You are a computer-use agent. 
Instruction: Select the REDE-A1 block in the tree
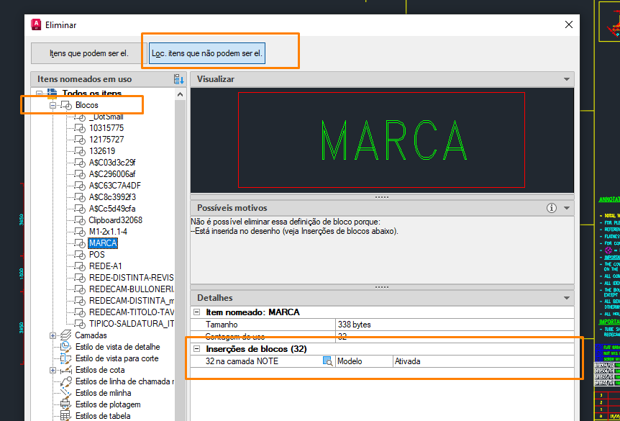105,266
